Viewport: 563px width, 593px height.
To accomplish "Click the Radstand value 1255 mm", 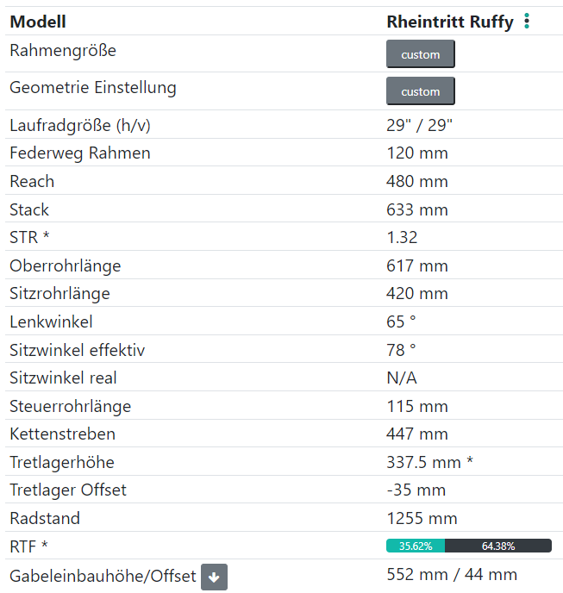I will 422,518.
